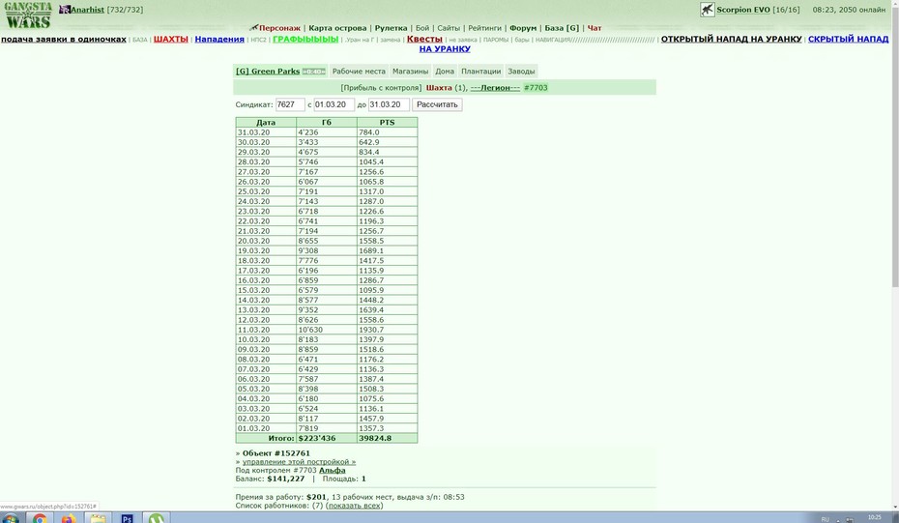The width and height of the screenshot is (899, 523).
Task: Open управление этой постройкой link
Action: coord(299,462)
